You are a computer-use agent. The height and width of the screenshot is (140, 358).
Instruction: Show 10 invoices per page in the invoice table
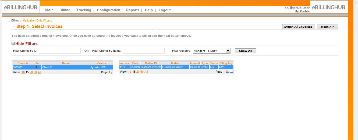[130, 72]
